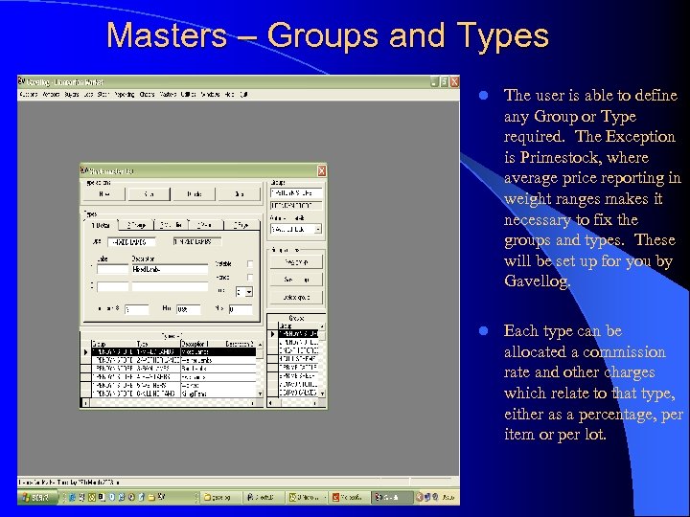
Task: Click the New button under Type actions
Action: 104,193
